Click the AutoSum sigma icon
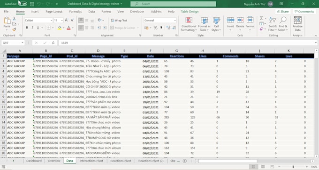This screenshot has width=319, height=170. click(261, 18)
